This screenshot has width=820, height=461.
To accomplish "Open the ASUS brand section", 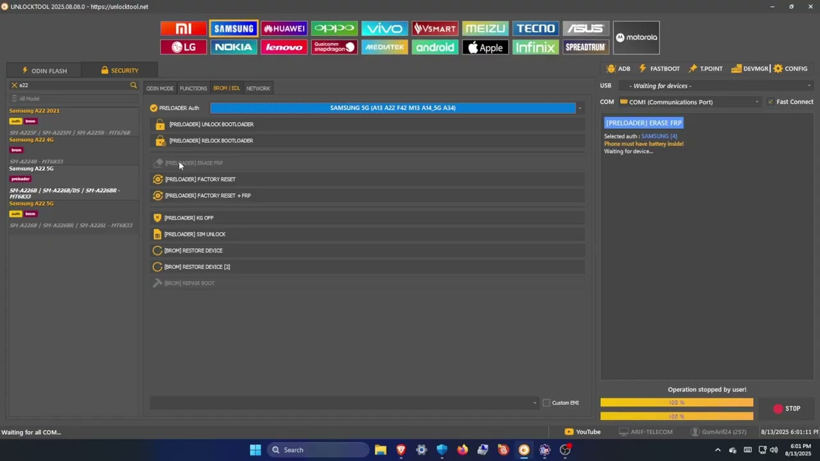I will [x=586, y=29].
